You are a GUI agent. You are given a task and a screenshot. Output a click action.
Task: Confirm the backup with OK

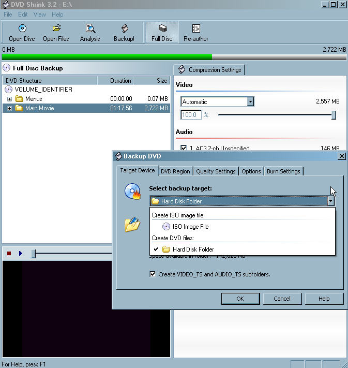240,299
